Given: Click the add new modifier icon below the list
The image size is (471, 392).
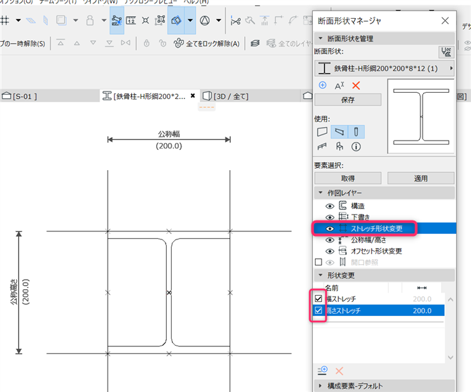Looking at the screenshot, I should 322,370.
